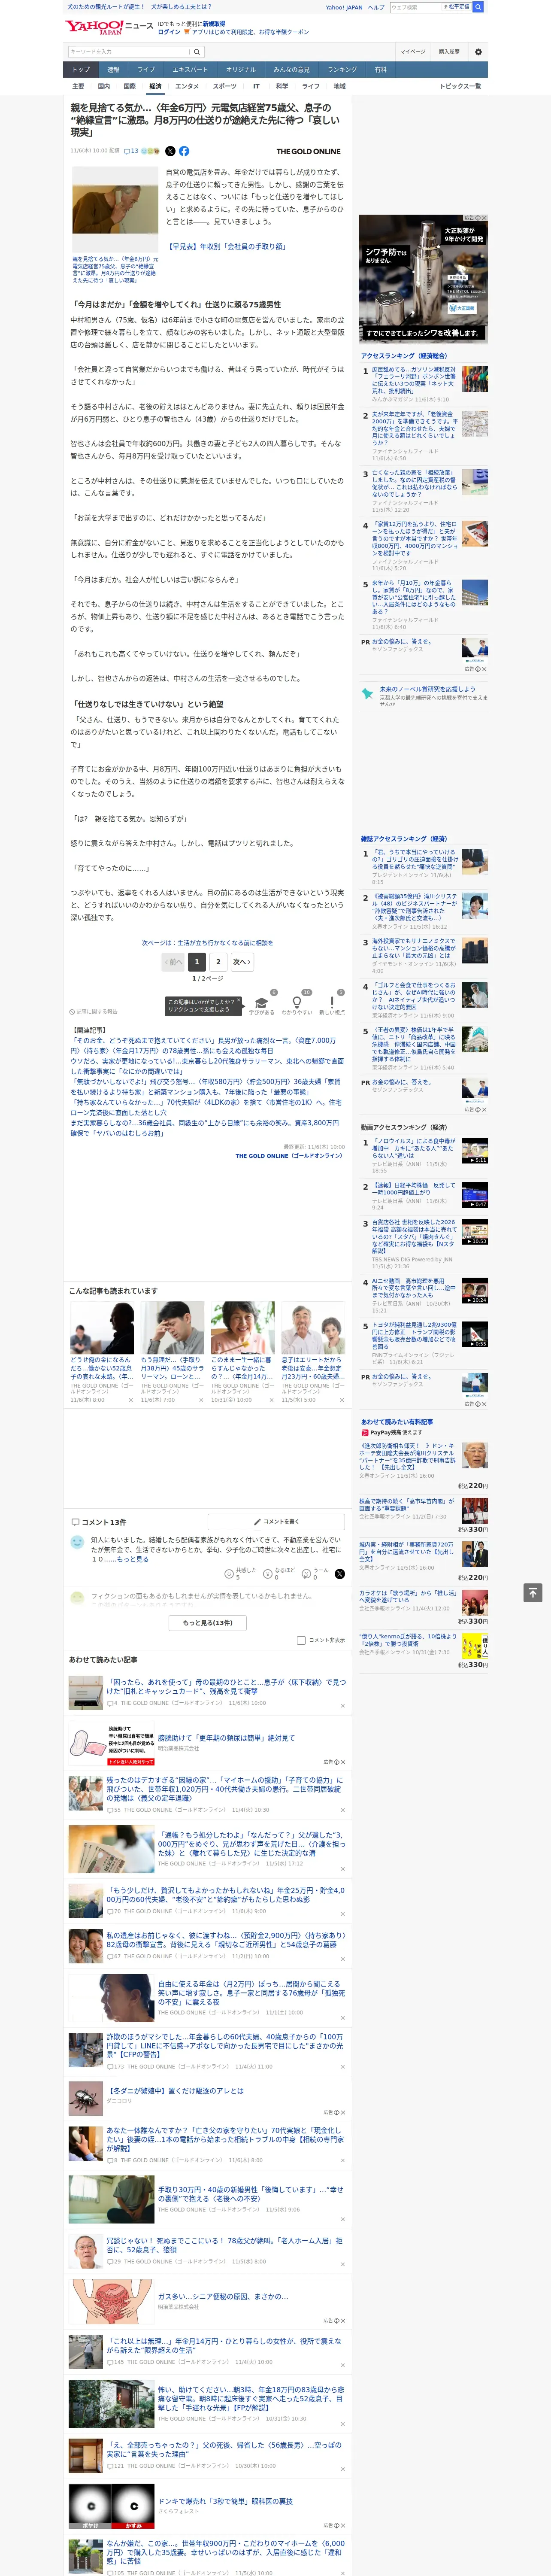Click THE GOLD ONLINE logo by the headline

[308, 151]
